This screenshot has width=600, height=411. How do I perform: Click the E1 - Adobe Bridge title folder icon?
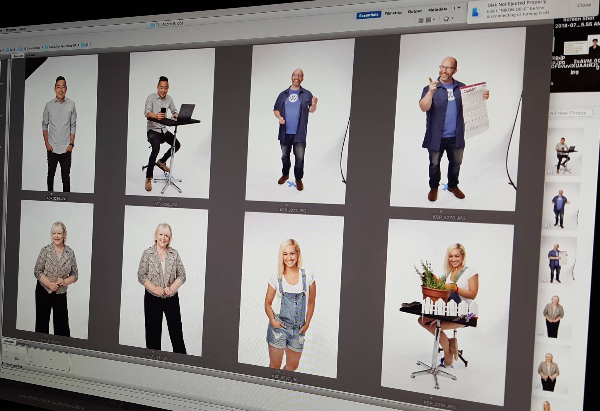(x=152, y=25)
